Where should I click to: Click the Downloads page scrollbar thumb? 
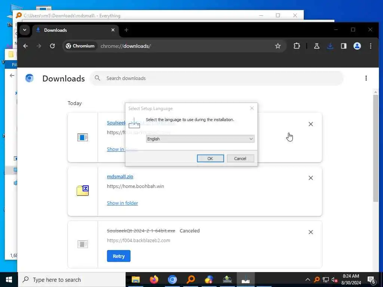coord(376,148)
